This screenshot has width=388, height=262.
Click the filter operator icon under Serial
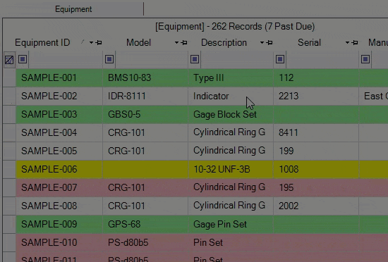point(280,59)
